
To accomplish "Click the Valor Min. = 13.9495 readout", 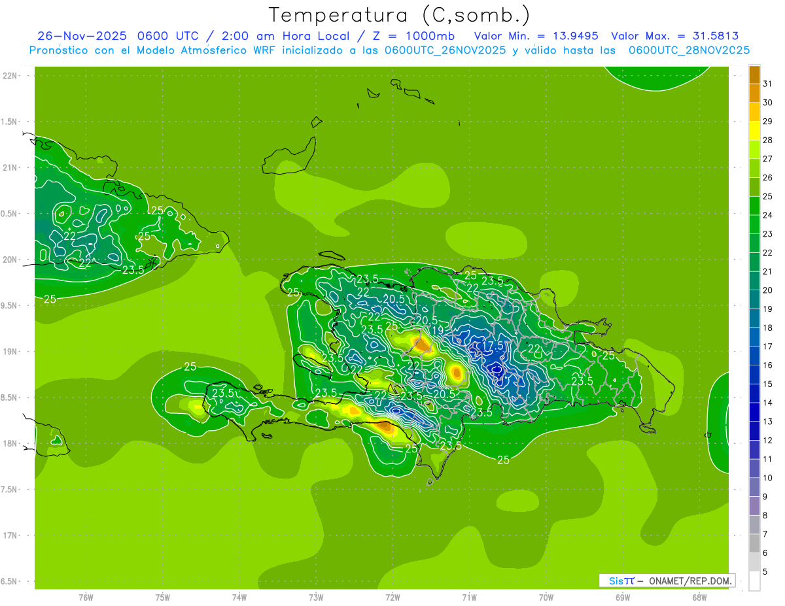I will [536, 36].
